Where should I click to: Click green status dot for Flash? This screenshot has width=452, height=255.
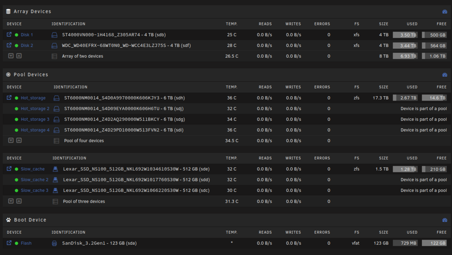(16, 243)
